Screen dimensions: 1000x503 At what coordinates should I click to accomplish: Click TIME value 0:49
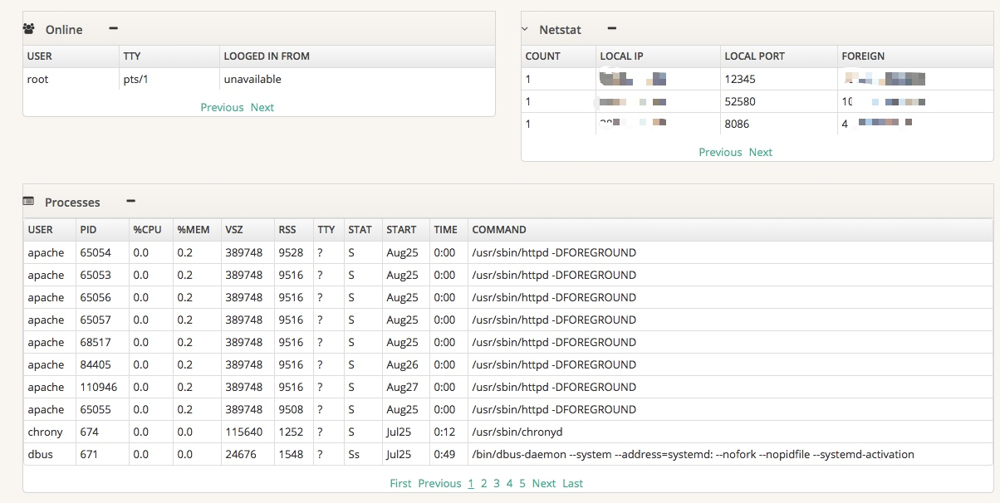pyautogui.click(x=448, y=454)
